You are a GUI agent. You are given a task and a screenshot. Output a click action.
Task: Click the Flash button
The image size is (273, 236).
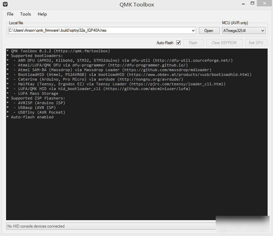[193, 43]
